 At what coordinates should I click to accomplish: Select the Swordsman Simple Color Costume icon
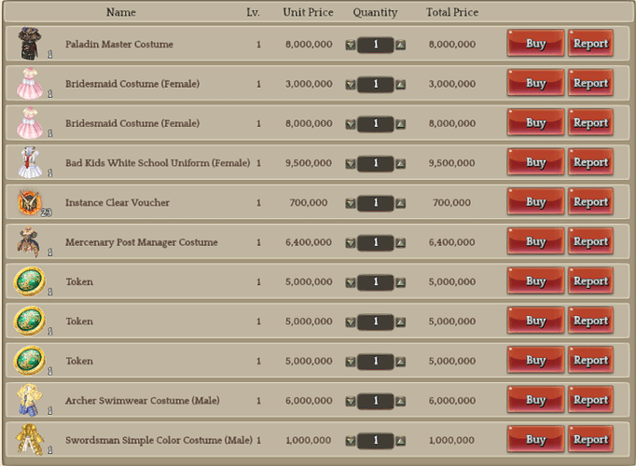click(x=28, y=440)
